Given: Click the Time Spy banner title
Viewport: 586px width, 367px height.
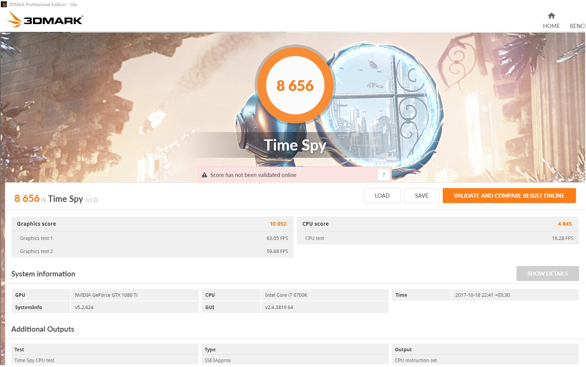Looking at the screenshot, I should (x=295, y=145).
